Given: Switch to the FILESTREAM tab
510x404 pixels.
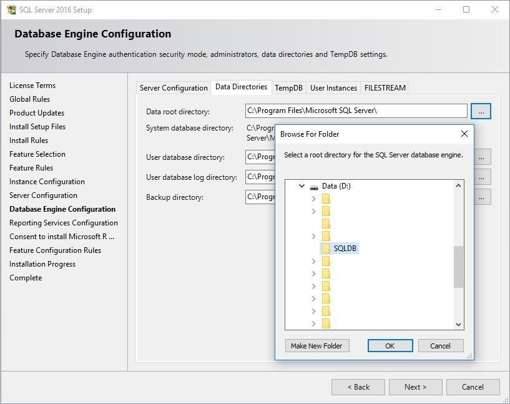Looking at the screenshot, I should point(385,88).
